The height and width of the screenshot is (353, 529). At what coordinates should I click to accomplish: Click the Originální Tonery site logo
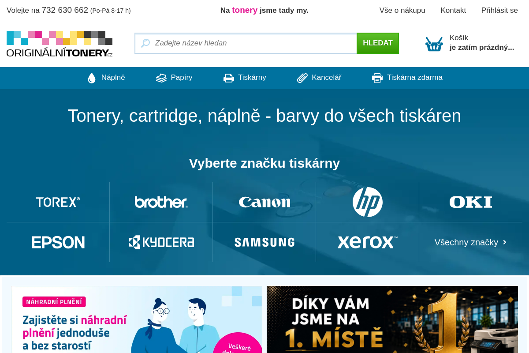[x=60, y=44]
